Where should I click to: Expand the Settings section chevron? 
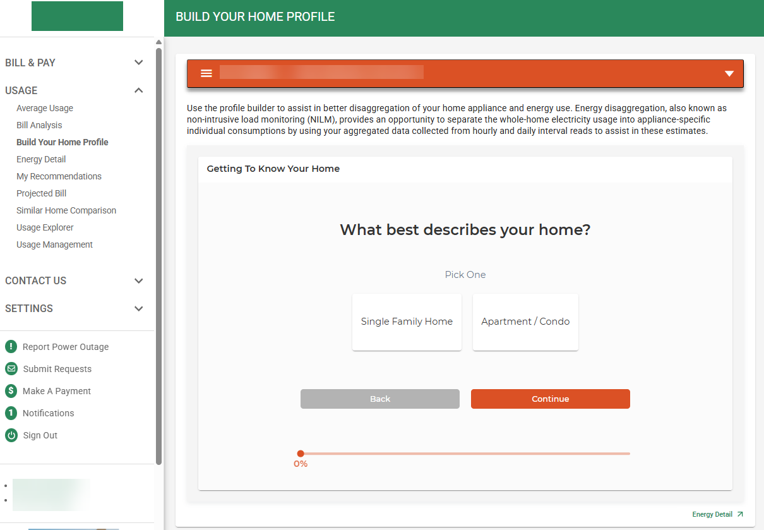[139, 308]
